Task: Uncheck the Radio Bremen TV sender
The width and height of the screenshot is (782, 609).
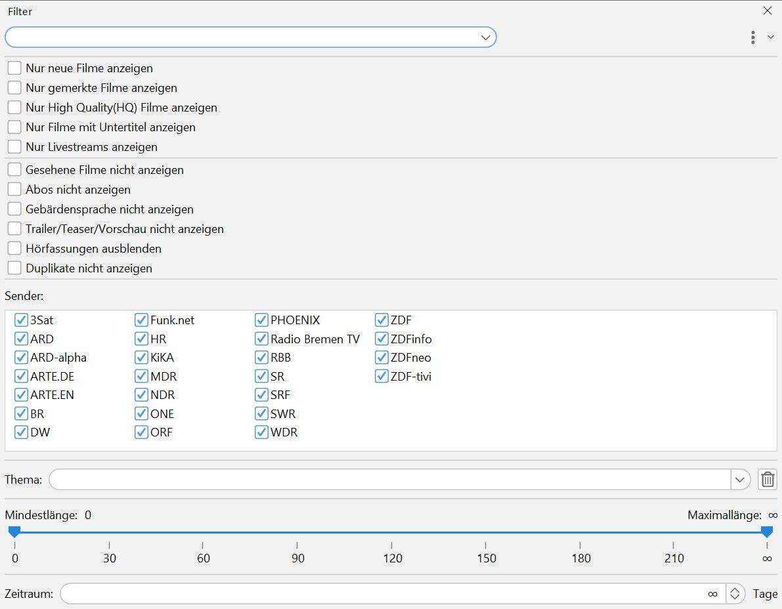Action: coord(261,339)
